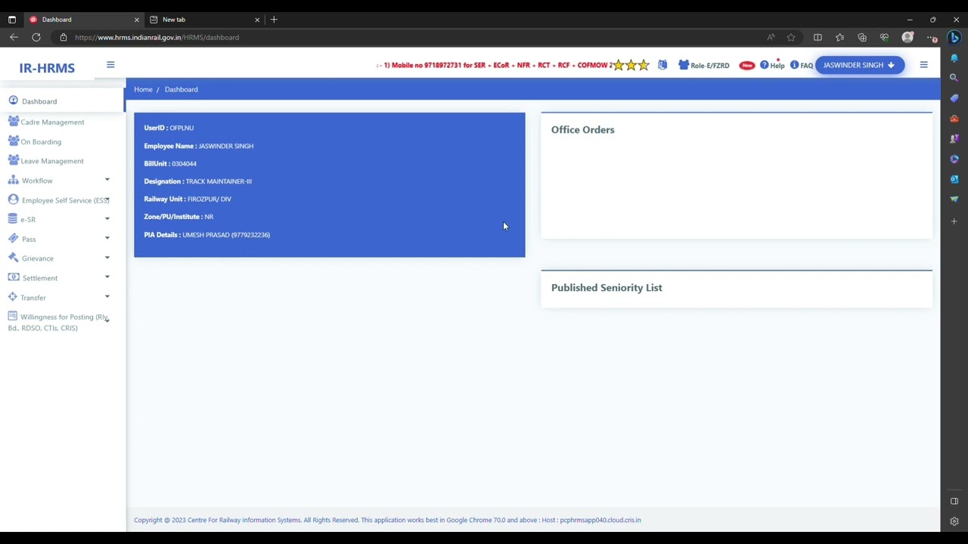This screenshot has height=544, width=968.
Task: Click the Zone/PU/Institute NR text
Action: point(178,217)
